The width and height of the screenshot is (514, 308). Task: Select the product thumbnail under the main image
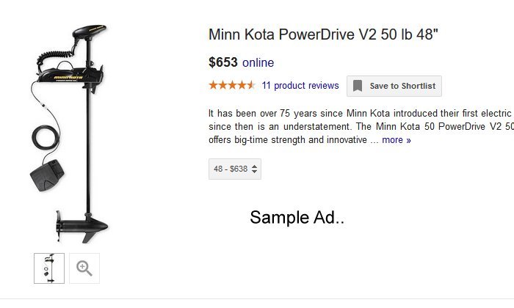pyautogui.click(x=49, y=268)
